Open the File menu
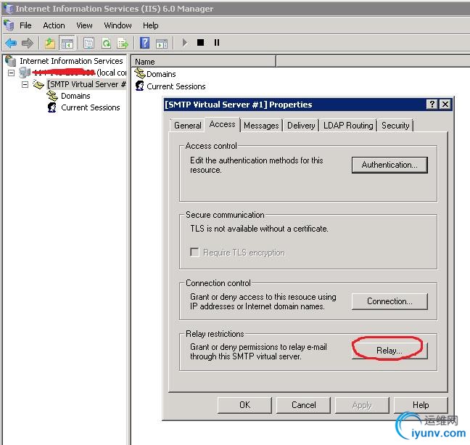This screenshot has height=445, width=470. click(x=25, y=25)
